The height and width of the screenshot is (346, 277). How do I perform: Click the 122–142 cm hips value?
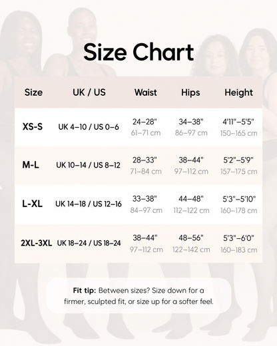click(x=191, y=250)
